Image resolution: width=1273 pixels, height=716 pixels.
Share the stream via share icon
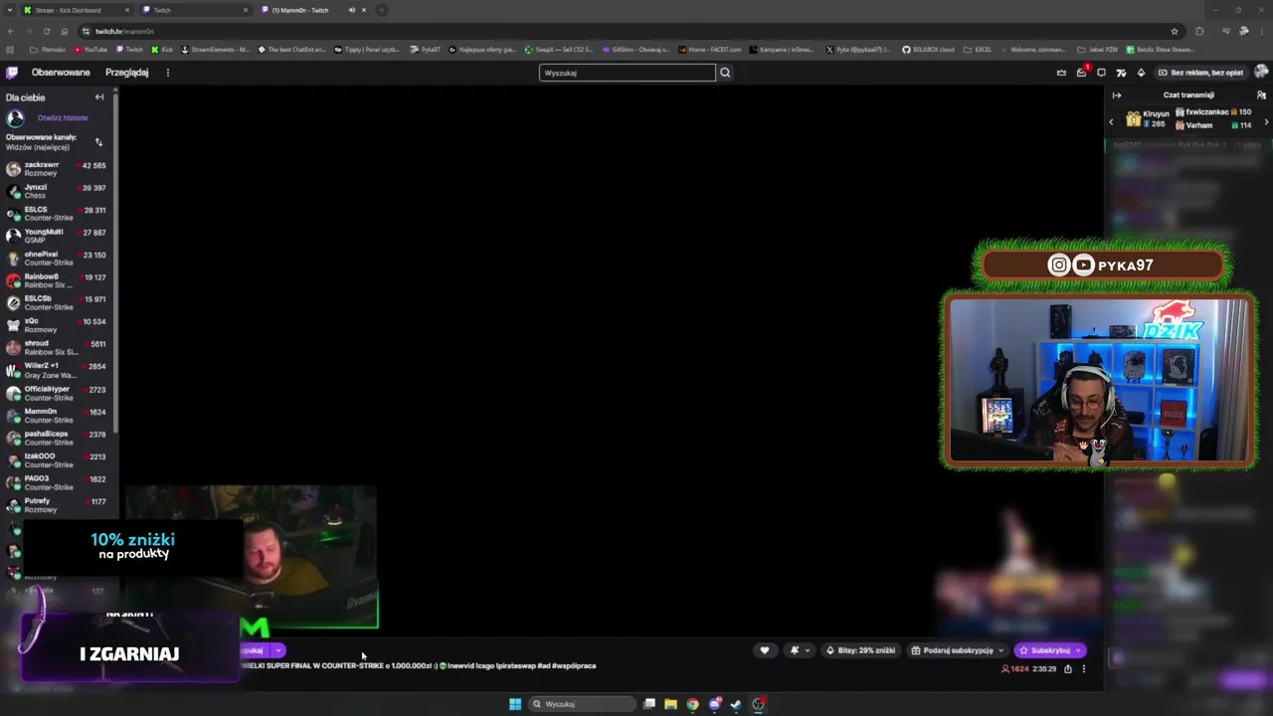coord(1068,669)
